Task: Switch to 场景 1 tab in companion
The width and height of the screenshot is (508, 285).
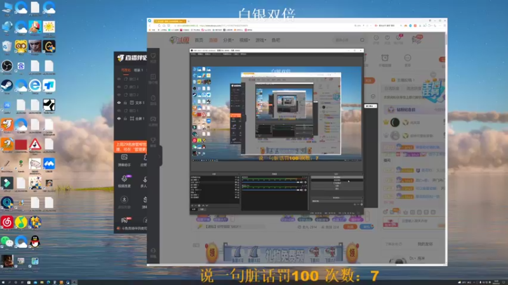Action: pos(138,70)
